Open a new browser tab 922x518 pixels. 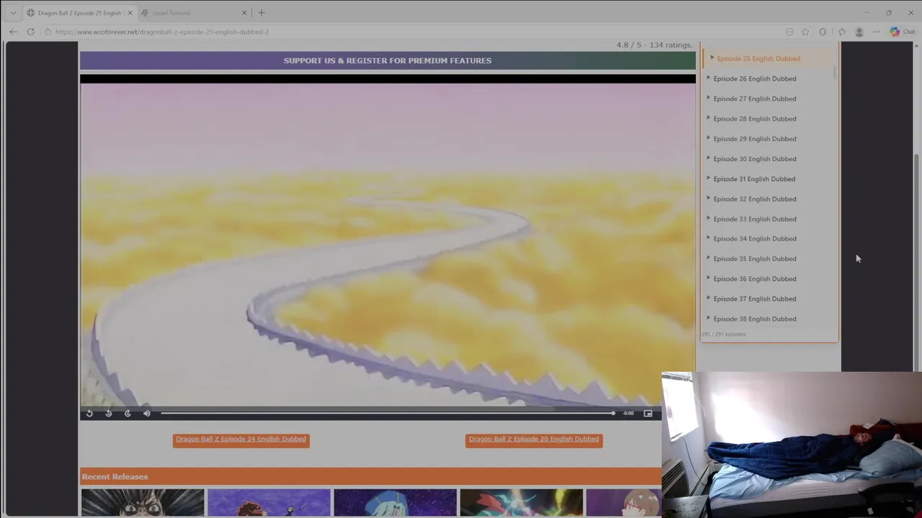click(x=261, y=12)
